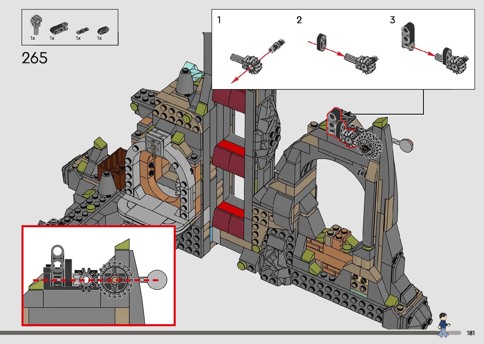Click the round grey knob in red inset
The height and width of the screenshot is (344, 484).
(x=157, y=280)
